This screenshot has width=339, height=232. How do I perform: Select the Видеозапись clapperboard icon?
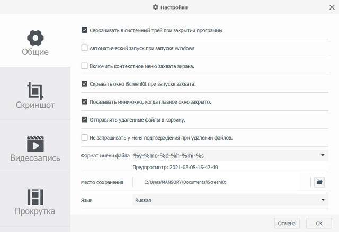35,144
